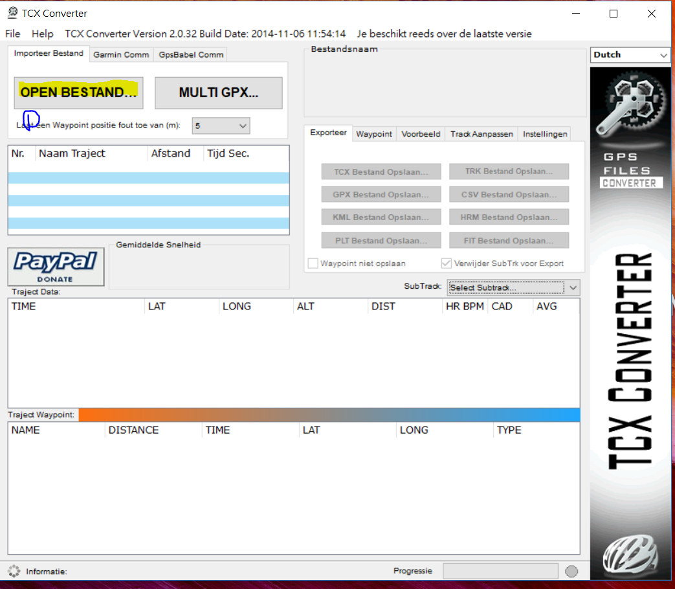Click the Naam Traject column header
The height and width of the screenshot is (589, 675).
(91, 153)
